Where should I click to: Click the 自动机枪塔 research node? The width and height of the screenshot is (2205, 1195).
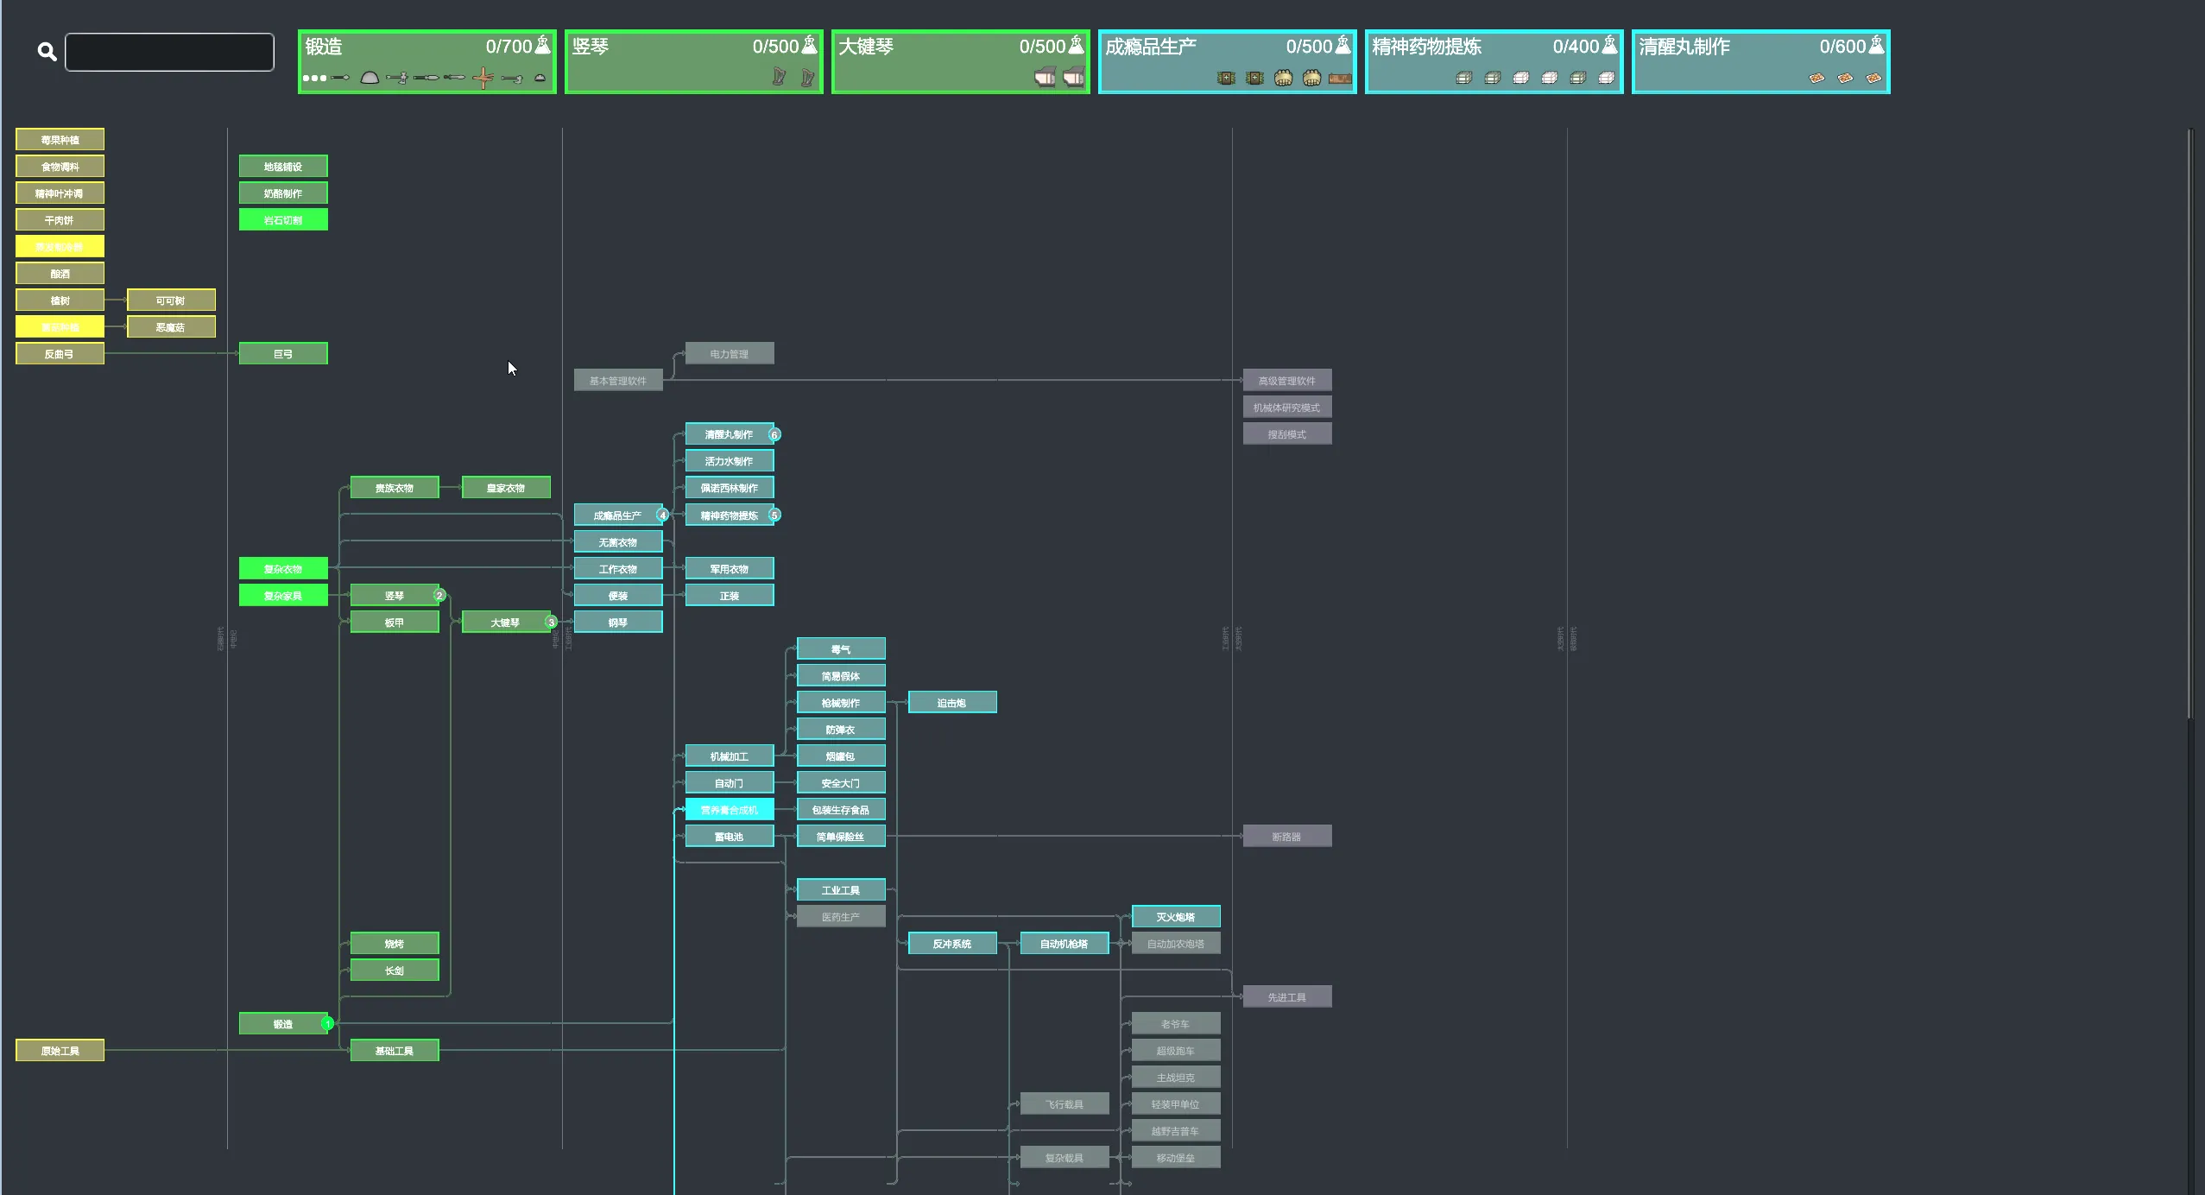pos(1064,943)
